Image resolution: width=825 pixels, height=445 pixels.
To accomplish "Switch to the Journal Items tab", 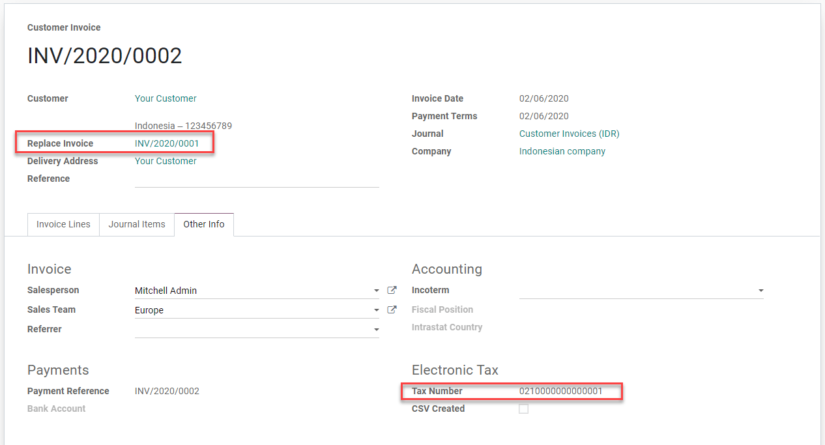I will click(136, 224).
